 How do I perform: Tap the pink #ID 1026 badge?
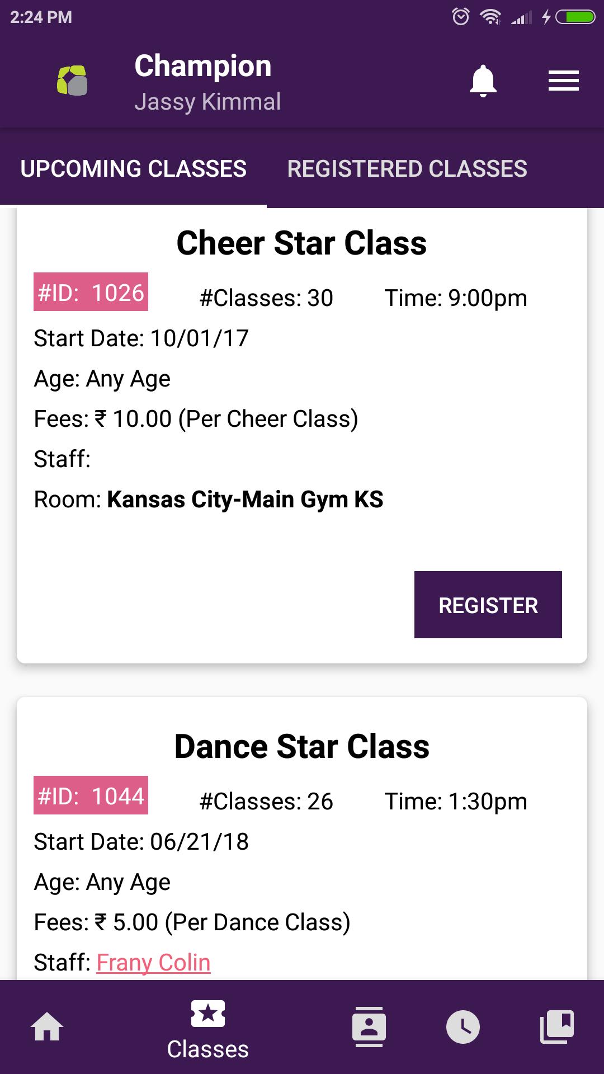tap(91, 291)
